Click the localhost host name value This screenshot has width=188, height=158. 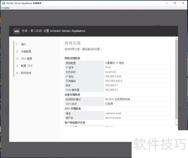111,72
